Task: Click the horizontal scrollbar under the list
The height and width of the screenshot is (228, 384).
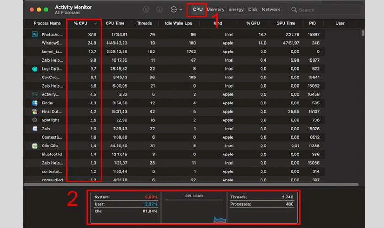Action: pos(191,185)
